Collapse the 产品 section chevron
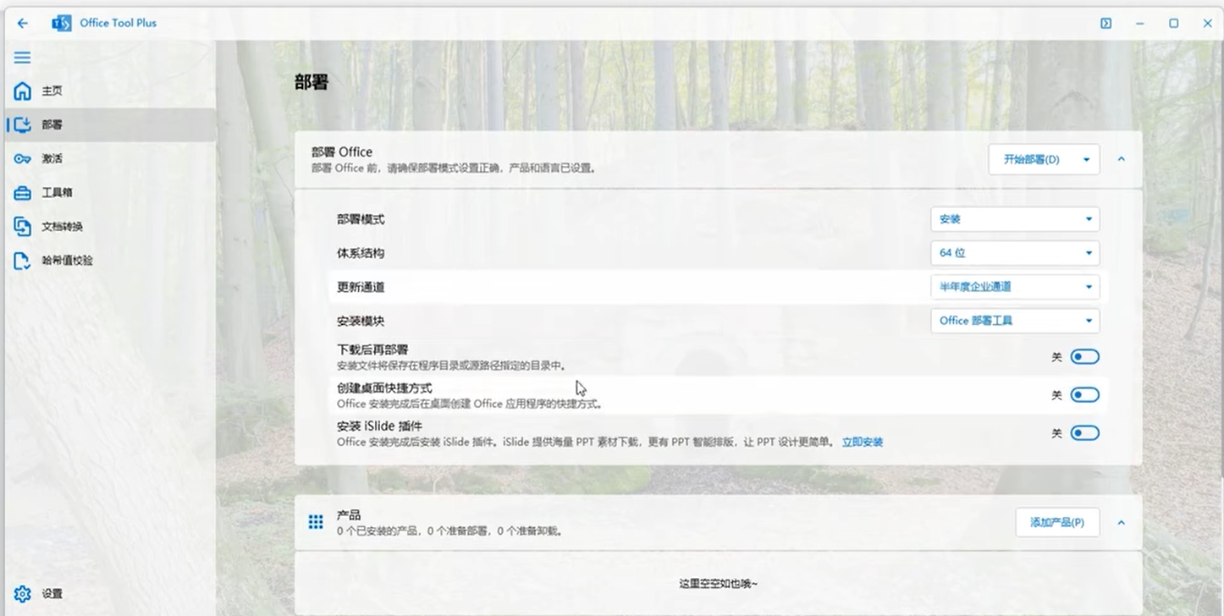 click(1122, 523)
